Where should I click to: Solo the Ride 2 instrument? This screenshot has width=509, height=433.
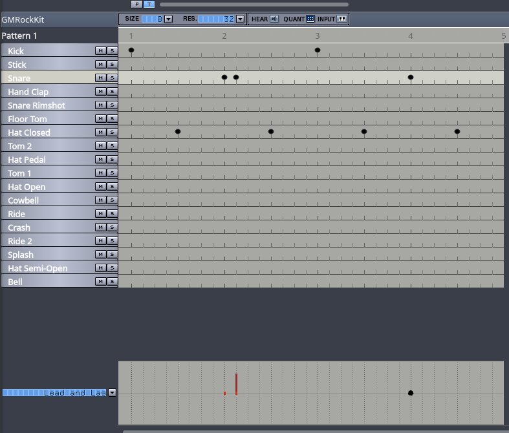(x=112, y=240)
